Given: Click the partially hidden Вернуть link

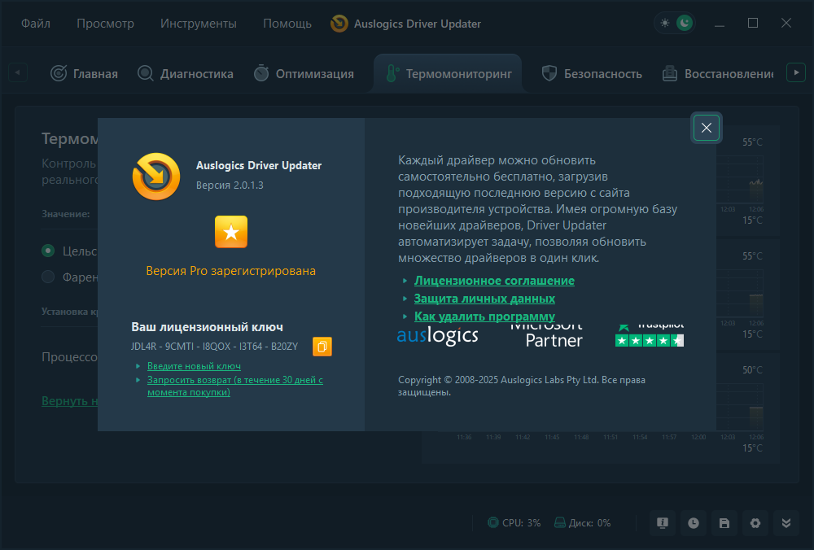Looking at the screenshot, I should pyautogui.click(x=69, y=401).
